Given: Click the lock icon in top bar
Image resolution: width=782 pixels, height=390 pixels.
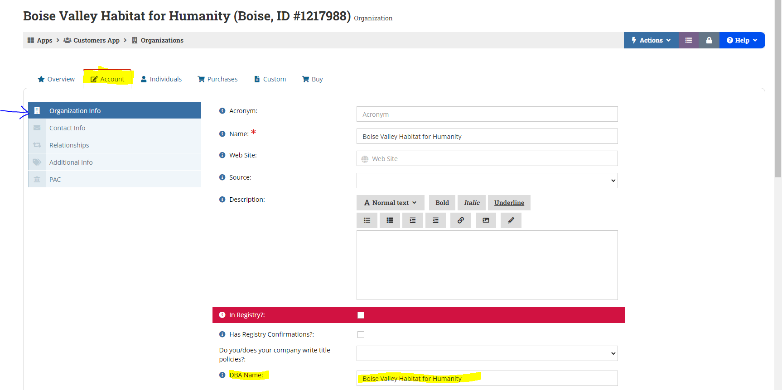Looking at the screenshot, I should [x=709, y=40].
